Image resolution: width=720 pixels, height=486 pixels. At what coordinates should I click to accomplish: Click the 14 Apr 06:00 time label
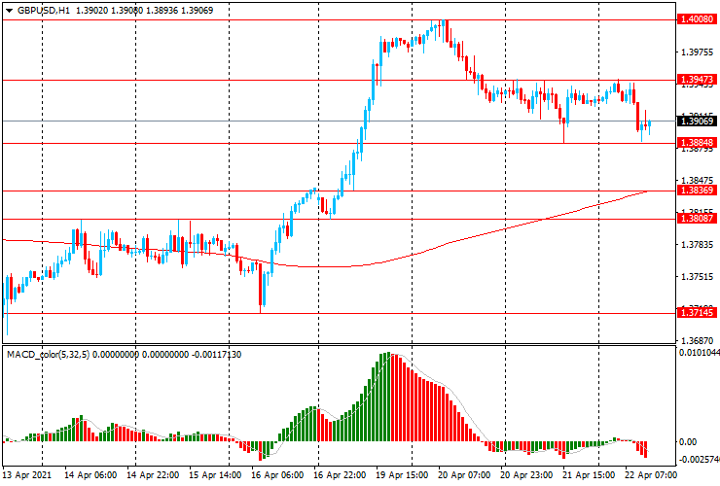[90, 474]
